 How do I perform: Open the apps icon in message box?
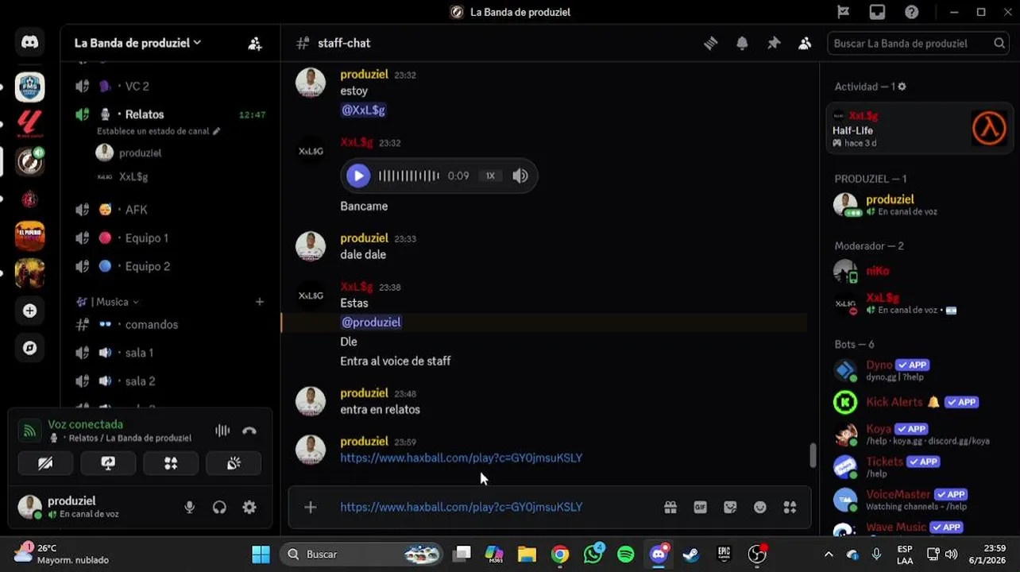790,507
